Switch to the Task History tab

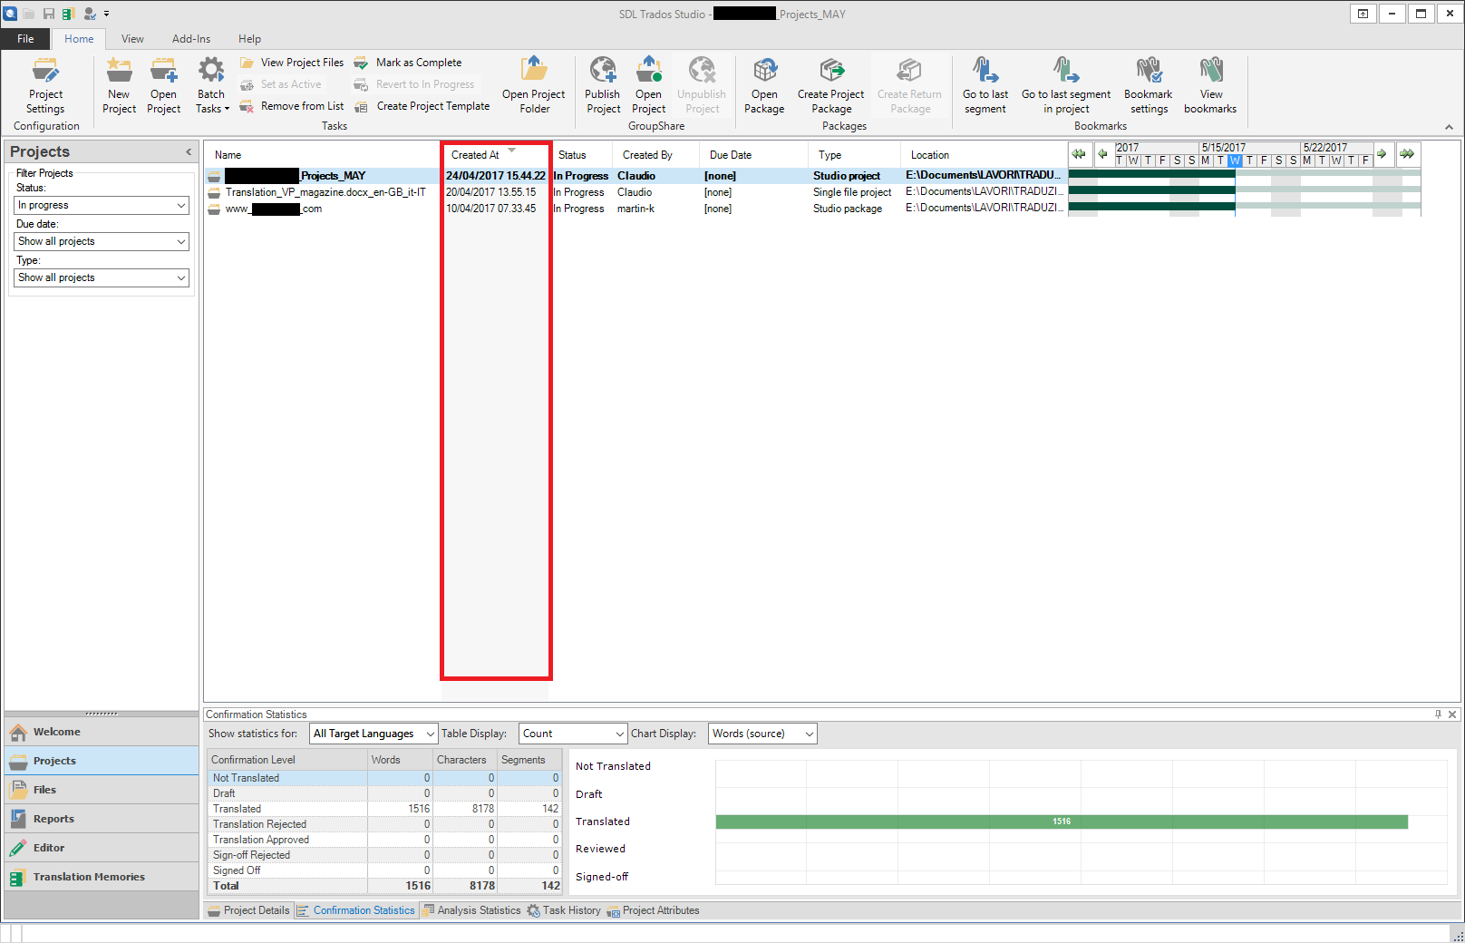pyautogui.click(x=564, y=910)
